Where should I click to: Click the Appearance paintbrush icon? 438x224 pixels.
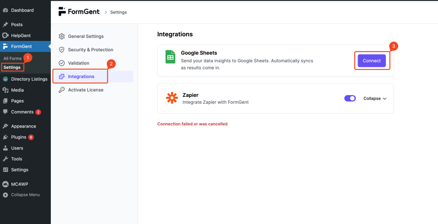tap(5, 126)
